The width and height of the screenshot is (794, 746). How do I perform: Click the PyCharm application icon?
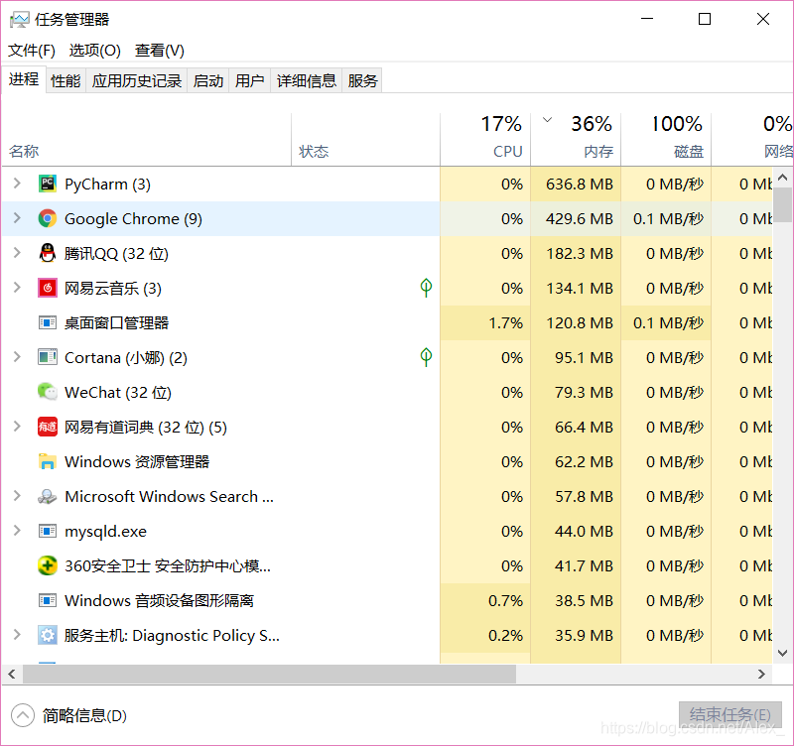49,184
